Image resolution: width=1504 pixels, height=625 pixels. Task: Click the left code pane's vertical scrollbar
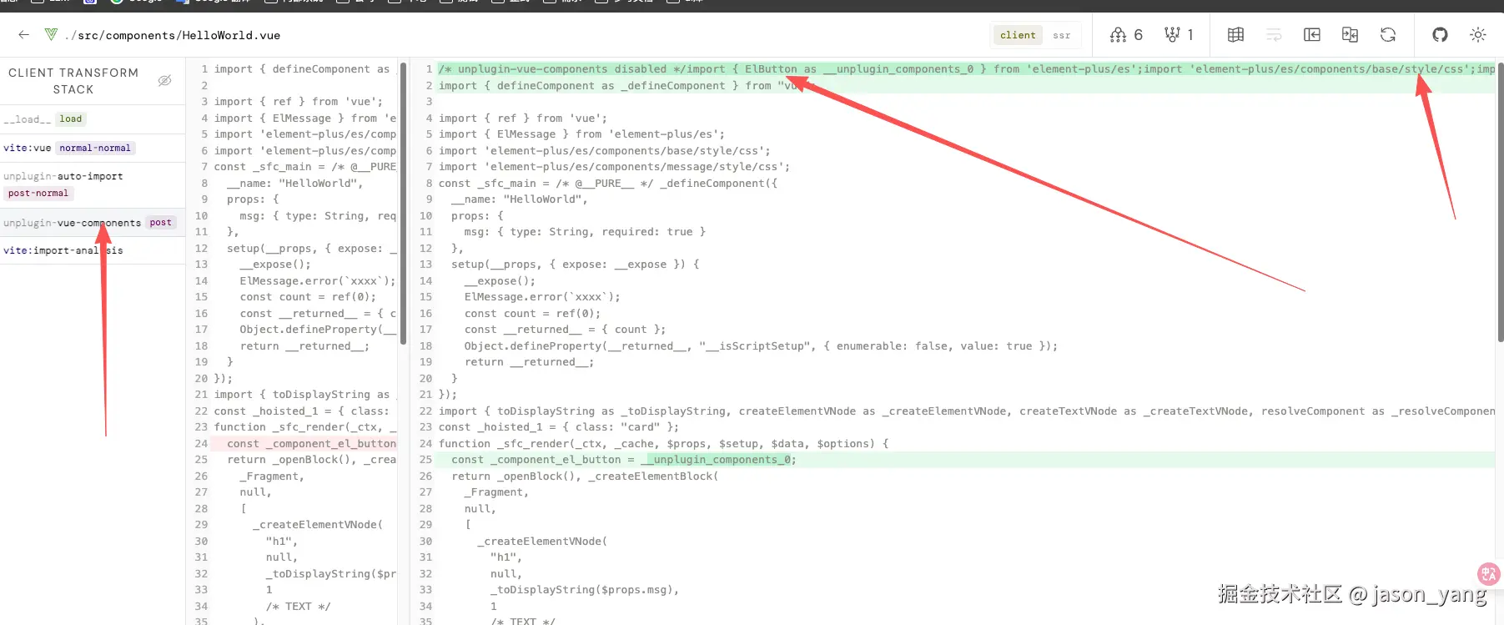[403, 203]
